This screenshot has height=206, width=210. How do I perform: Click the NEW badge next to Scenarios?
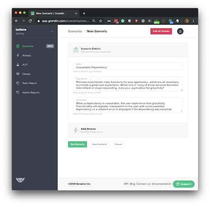(x=50, y=46)
